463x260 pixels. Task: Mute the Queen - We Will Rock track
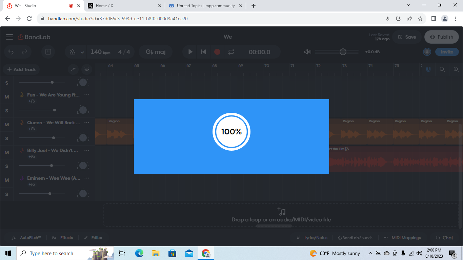(x=6, y=125)
